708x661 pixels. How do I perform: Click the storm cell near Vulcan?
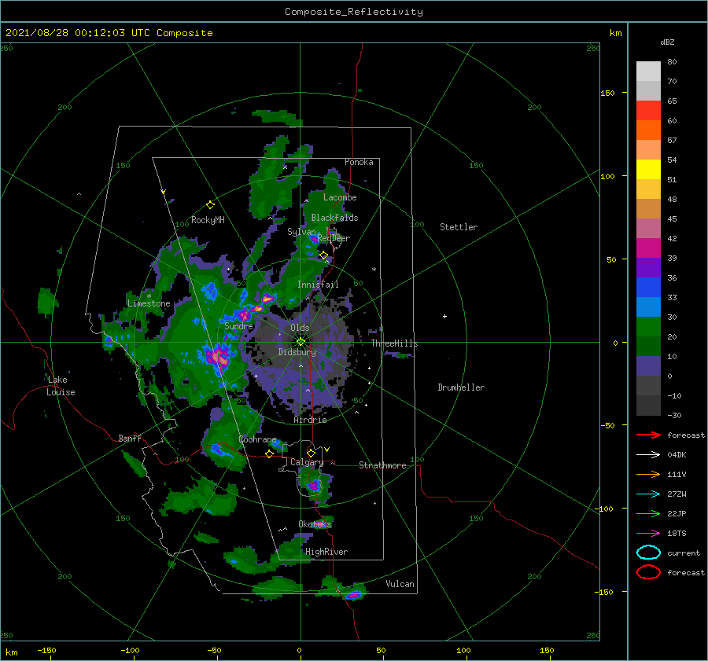(354, 595)
